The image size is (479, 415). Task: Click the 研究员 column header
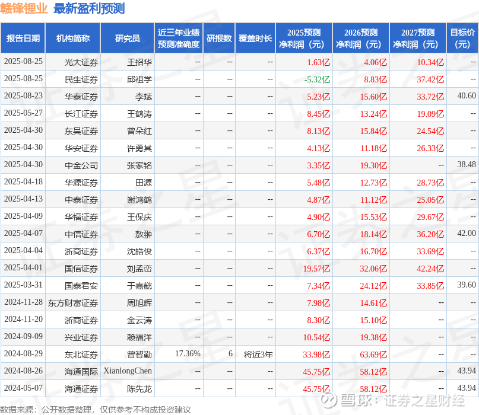128,38
